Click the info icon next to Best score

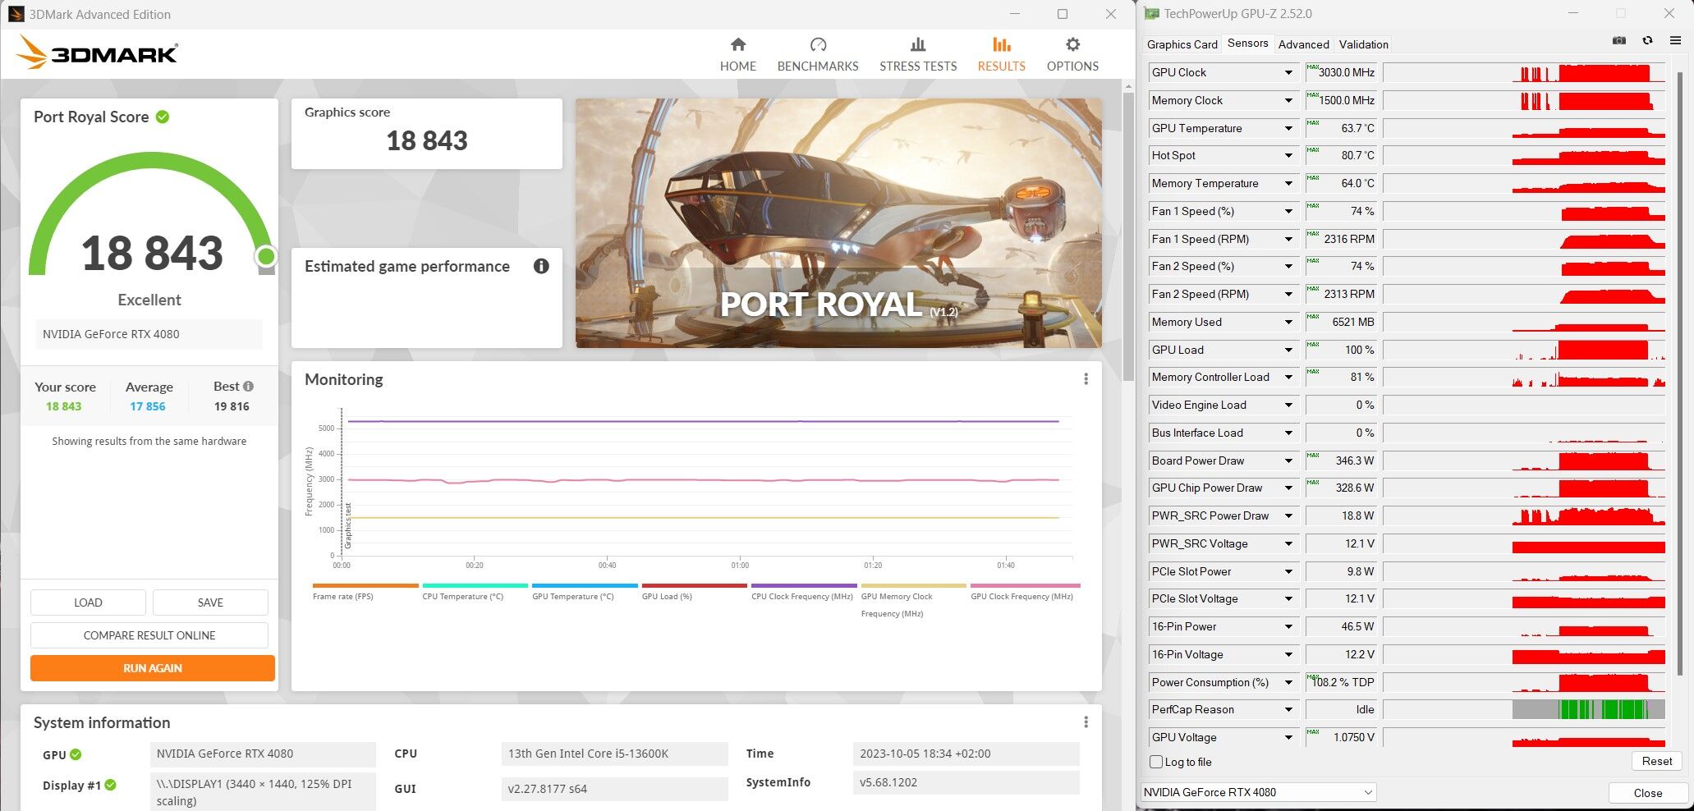tap(248, 386)
